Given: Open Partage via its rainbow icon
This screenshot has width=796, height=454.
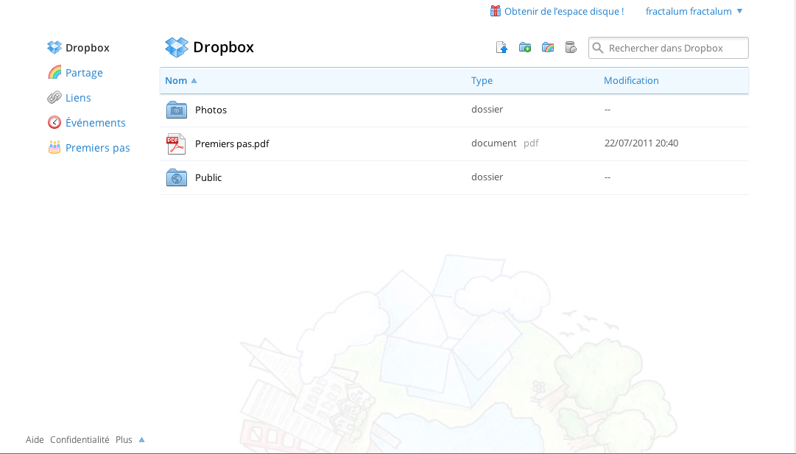Looking at the screenshot, I should click(x=54, y=73).
